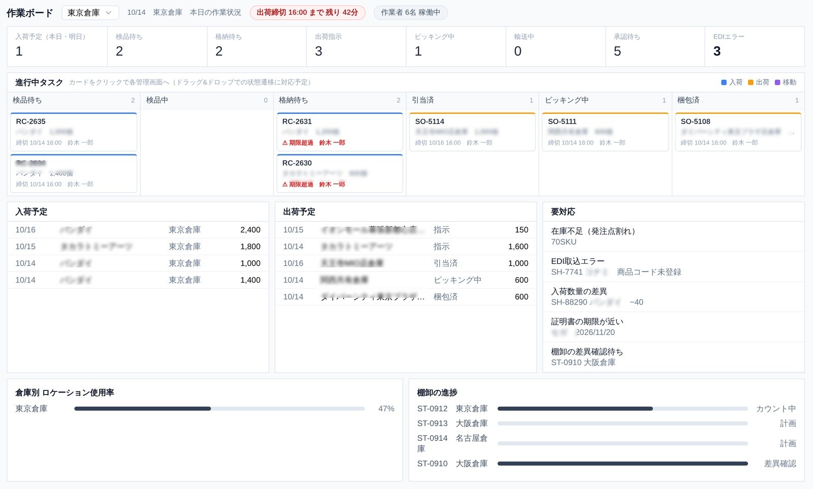813x489 pixels.
Task: Open the 承認待ち summary tile
Action: click(655, 47)
